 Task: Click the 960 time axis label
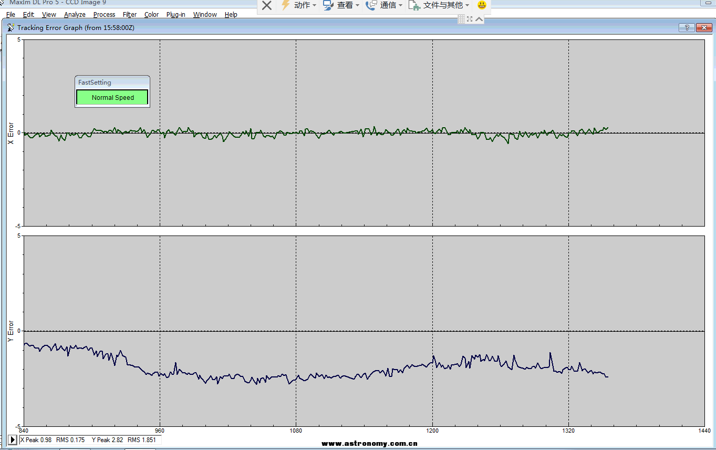[x=160, y=431]
